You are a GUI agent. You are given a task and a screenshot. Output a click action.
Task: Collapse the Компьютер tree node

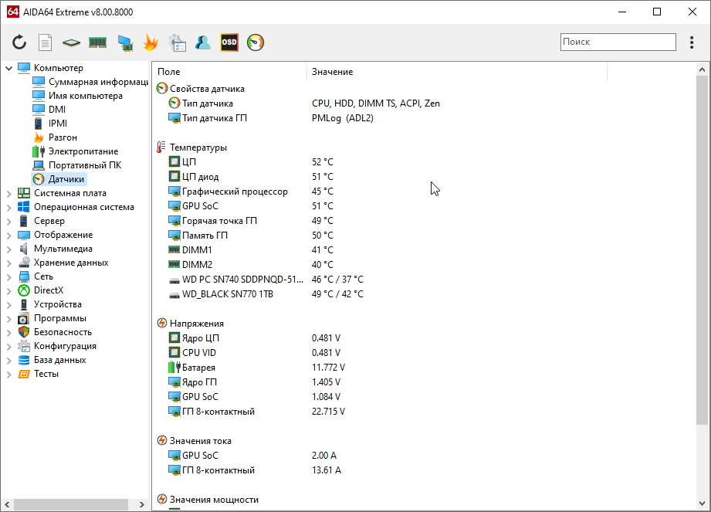[x=8, y=68]
